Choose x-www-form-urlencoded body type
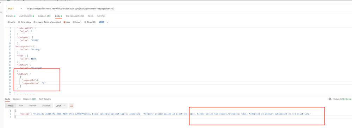 (x=35, y=22)
